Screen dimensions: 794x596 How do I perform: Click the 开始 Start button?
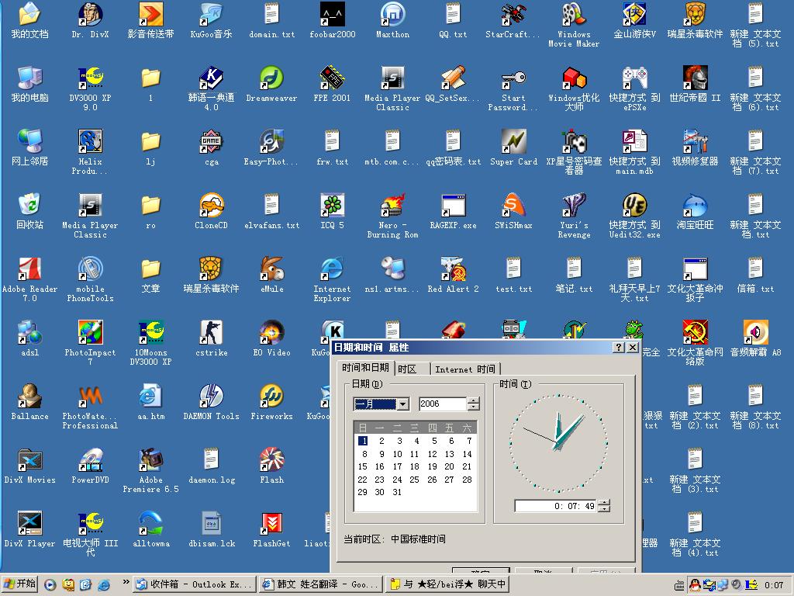point(19,584)
